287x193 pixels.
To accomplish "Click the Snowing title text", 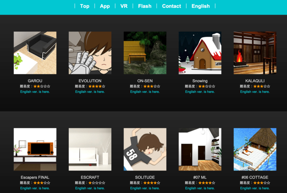I will coord(200,81).
